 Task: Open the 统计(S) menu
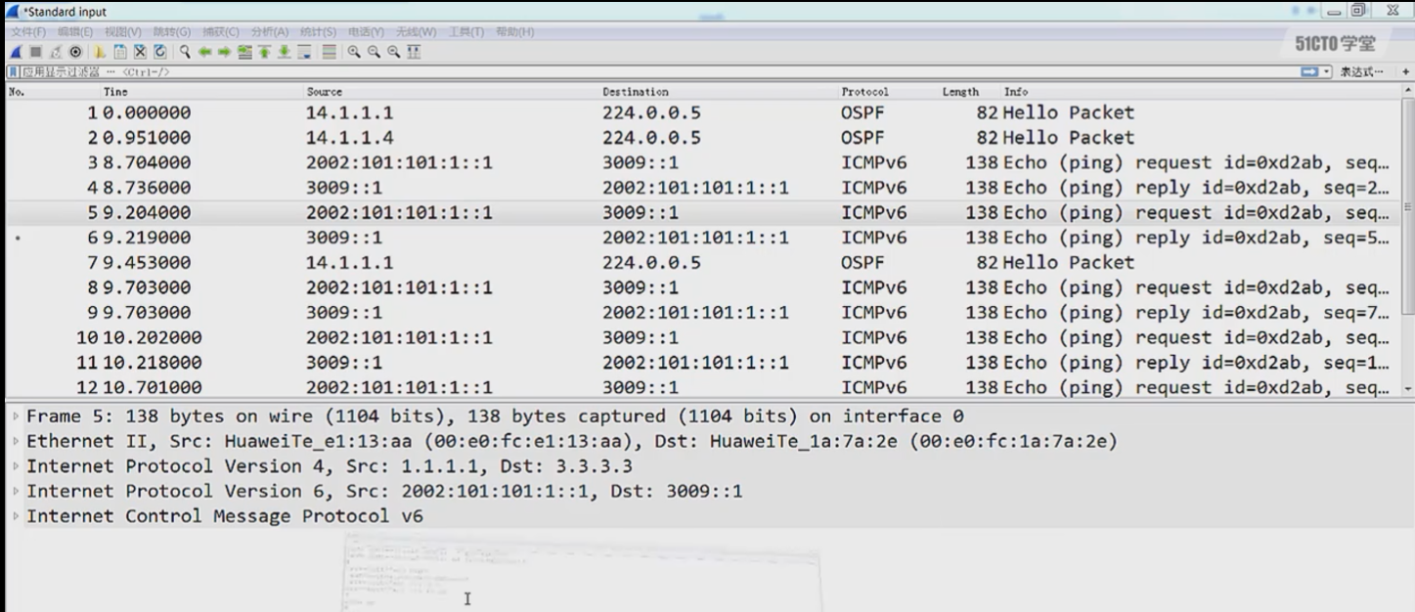pyautogui.click(x=318, y=30)
